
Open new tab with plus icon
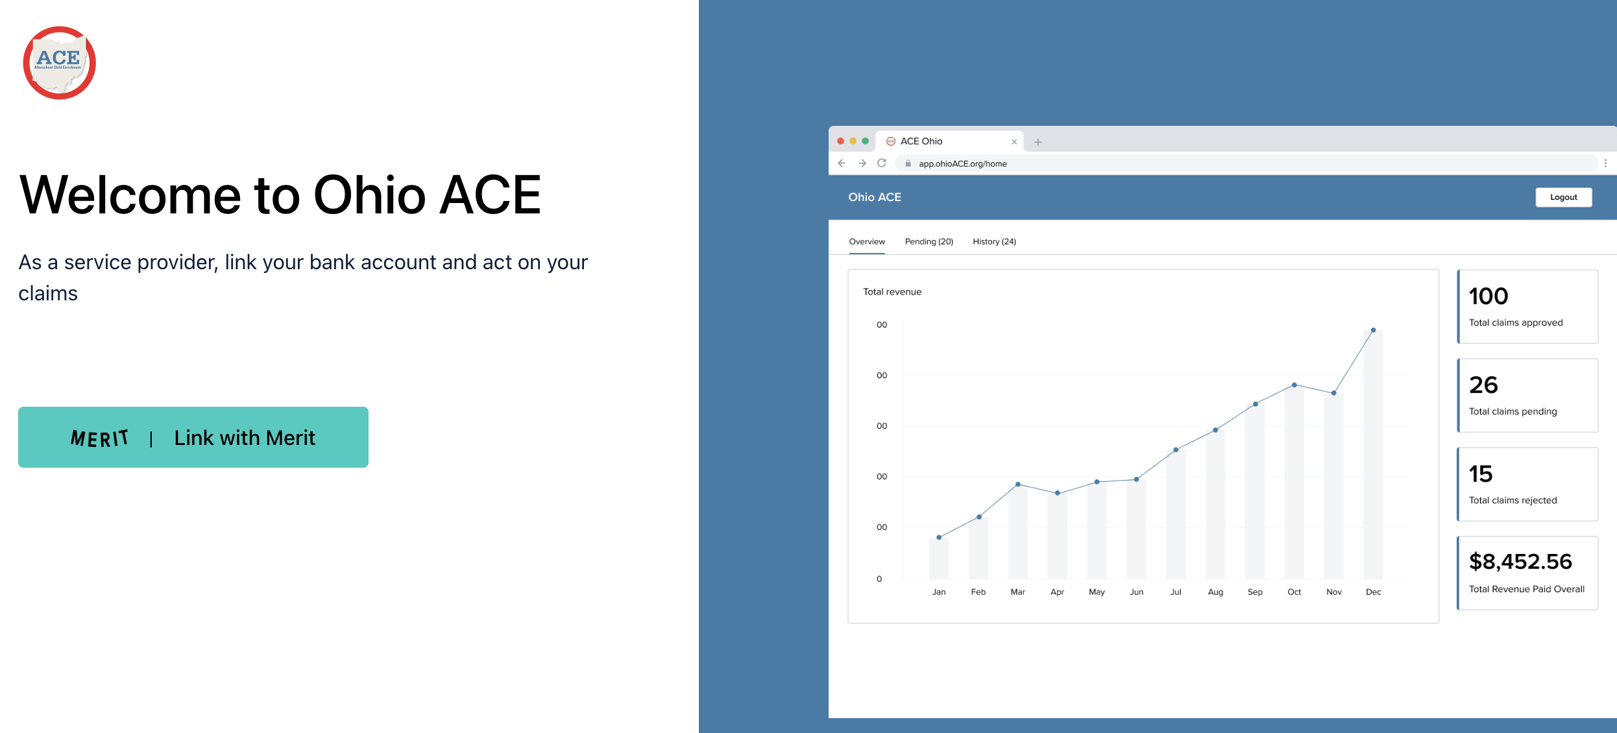[1038, 142]
